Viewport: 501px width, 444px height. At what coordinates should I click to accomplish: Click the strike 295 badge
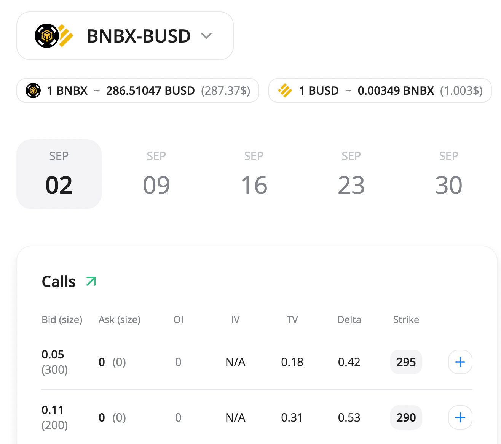(x=406, y=362)
